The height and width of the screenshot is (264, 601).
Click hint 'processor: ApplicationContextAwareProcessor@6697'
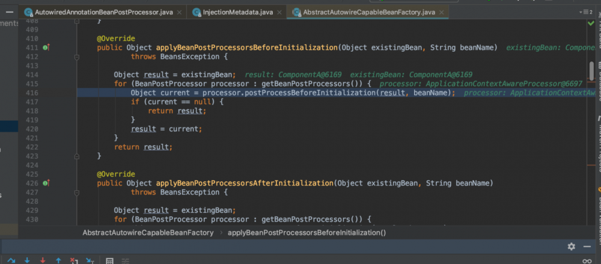pos(481,84)
